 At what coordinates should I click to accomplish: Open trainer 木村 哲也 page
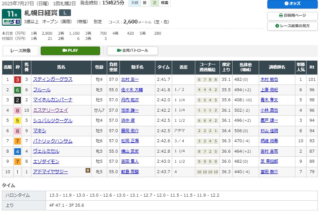click(269, 79)
